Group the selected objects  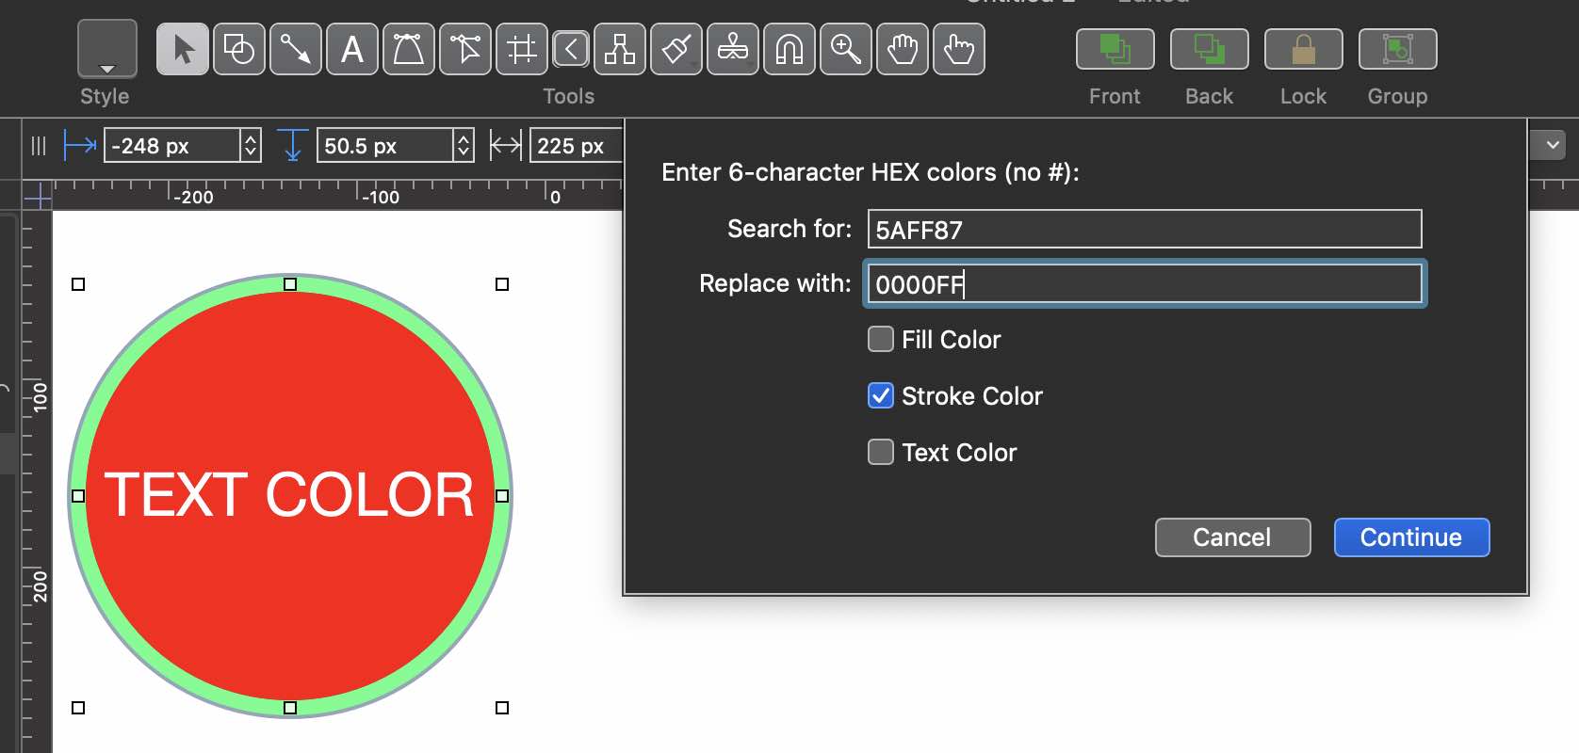pos(1398,49)
